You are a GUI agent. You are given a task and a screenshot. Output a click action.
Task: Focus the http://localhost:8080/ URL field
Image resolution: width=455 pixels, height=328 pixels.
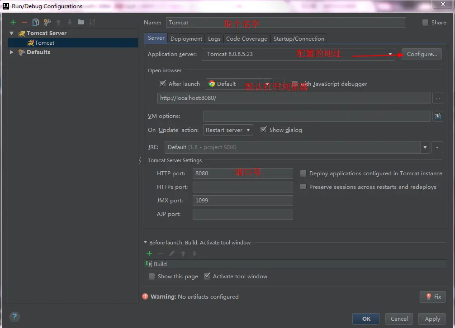[x=294, y=98]
